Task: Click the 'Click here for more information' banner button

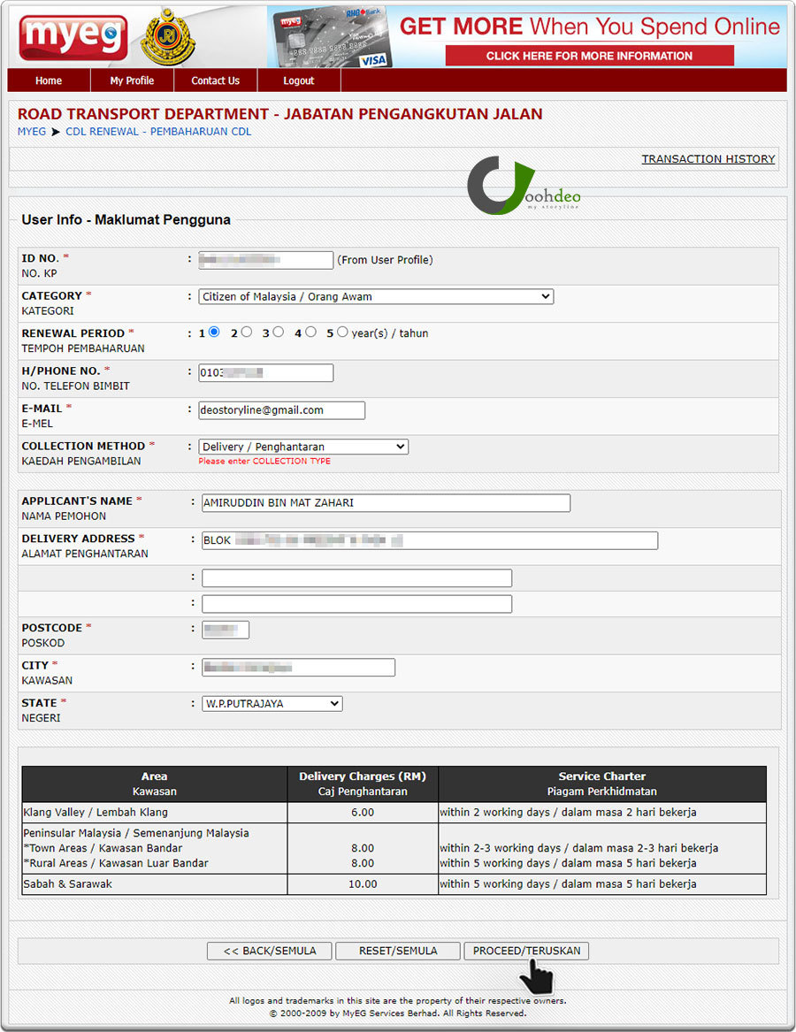Action: pyautogui.click(x=589, y=56)
